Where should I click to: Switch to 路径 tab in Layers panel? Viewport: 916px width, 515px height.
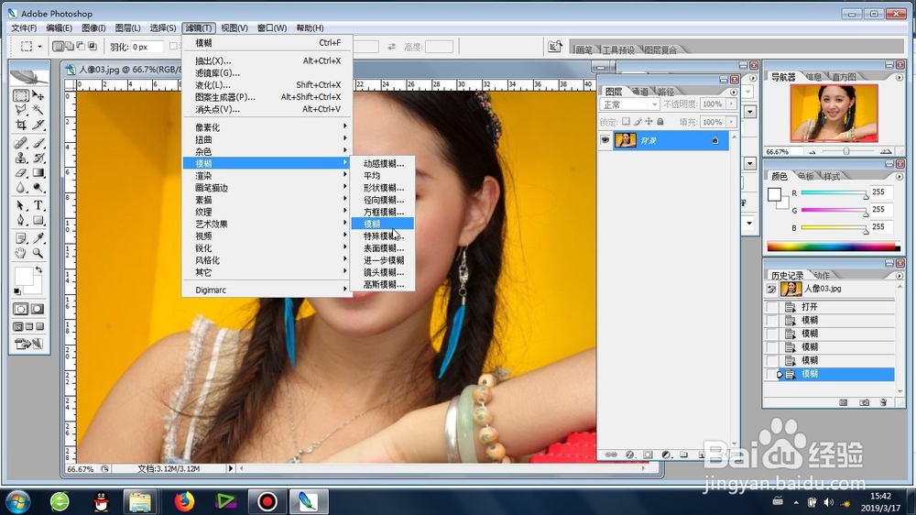point(665,92)
